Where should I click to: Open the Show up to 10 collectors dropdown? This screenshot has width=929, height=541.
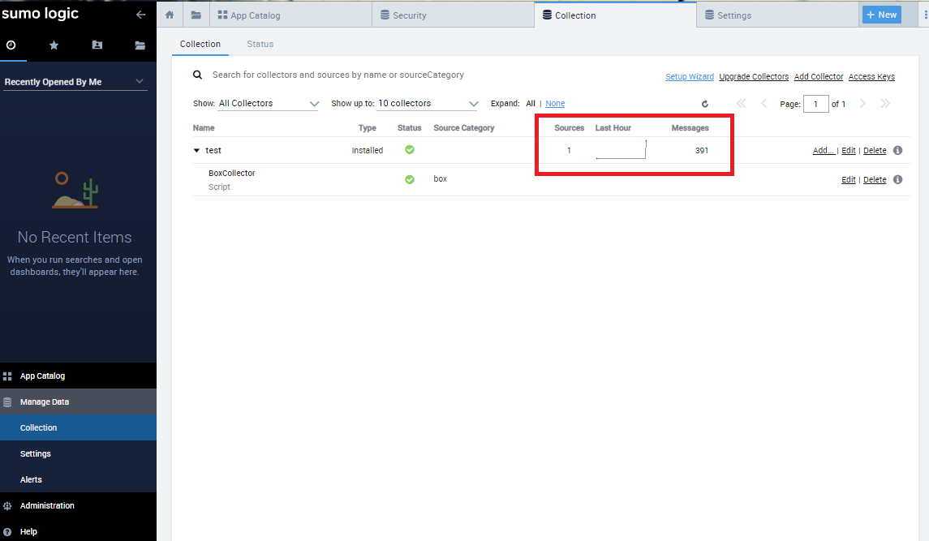[x=427, y=103]
